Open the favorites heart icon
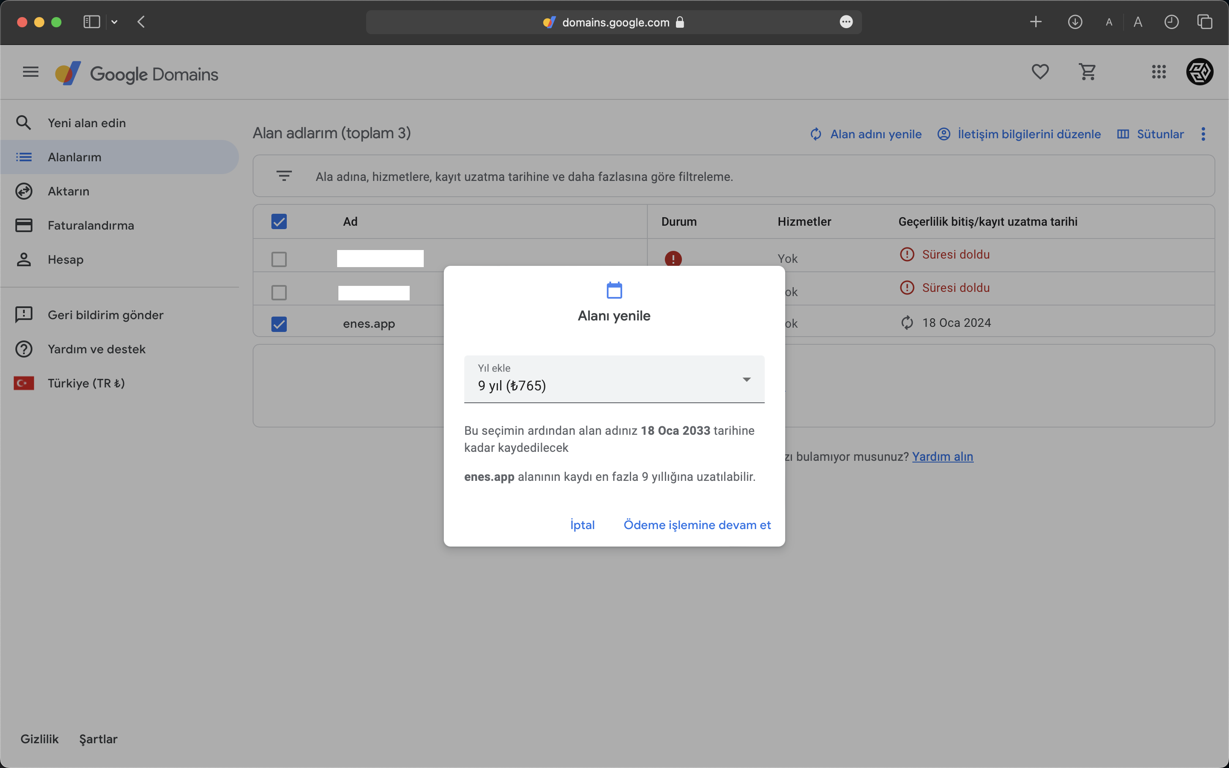Screen dimensions: 1229x768 click(x=1040, y=72)
